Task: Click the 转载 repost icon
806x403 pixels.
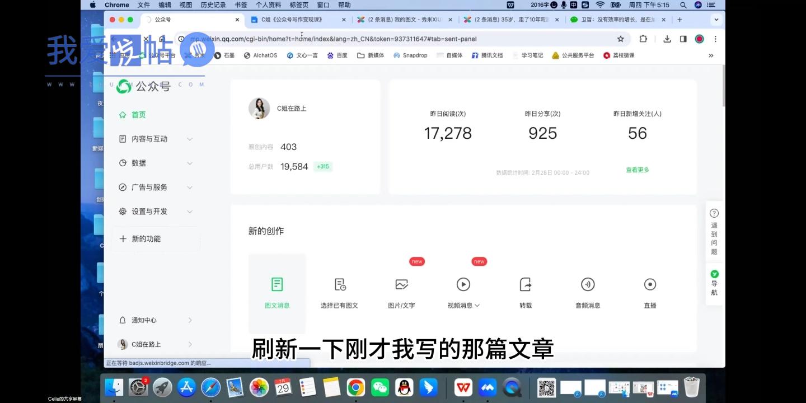Action: pyautogui.click(x=526, y=284)
